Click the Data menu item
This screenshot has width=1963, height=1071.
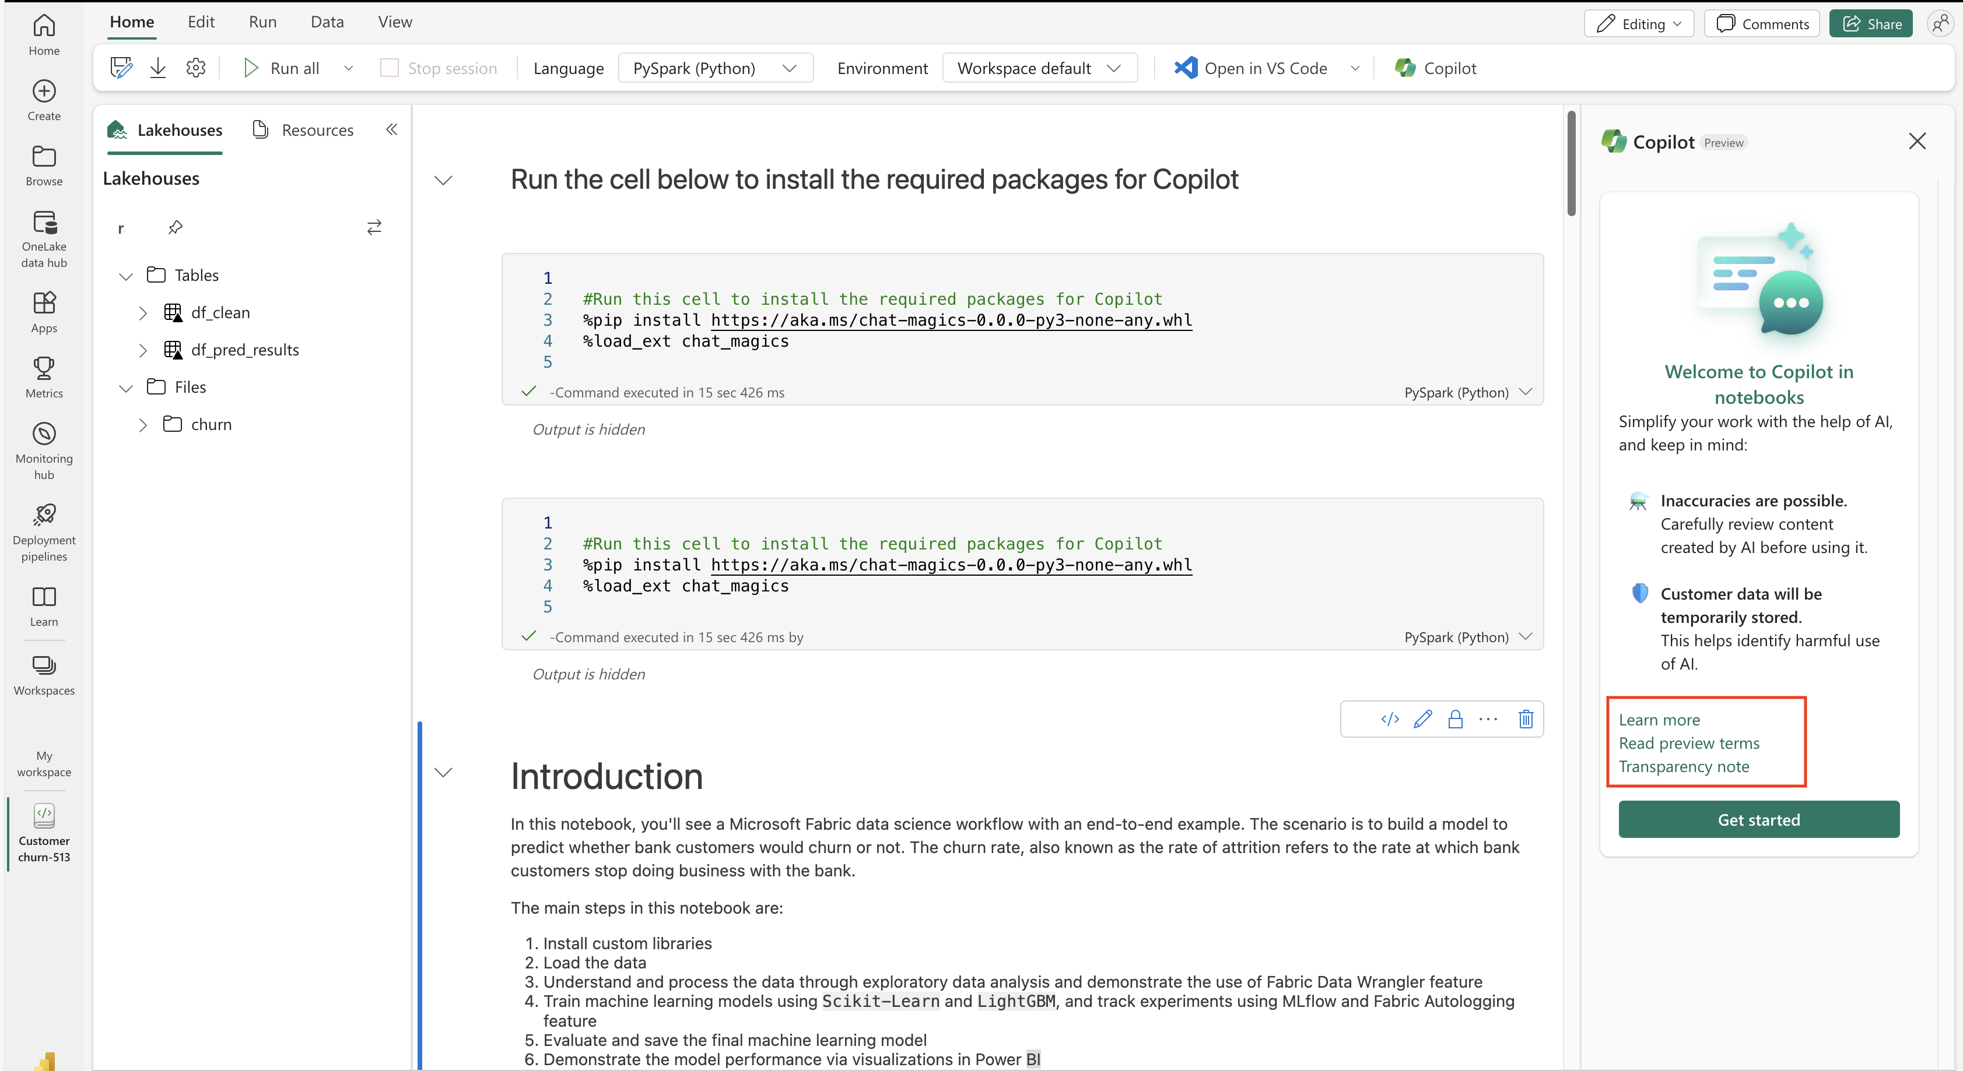coord(325,21)
